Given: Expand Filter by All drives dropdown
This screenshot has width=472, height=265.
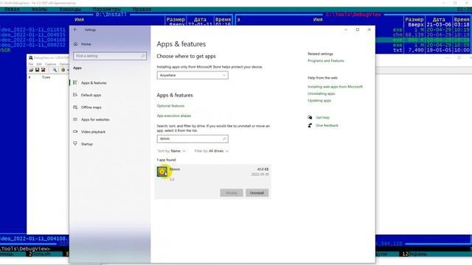Looking at the screenshot, I should (x=212, y=151).
